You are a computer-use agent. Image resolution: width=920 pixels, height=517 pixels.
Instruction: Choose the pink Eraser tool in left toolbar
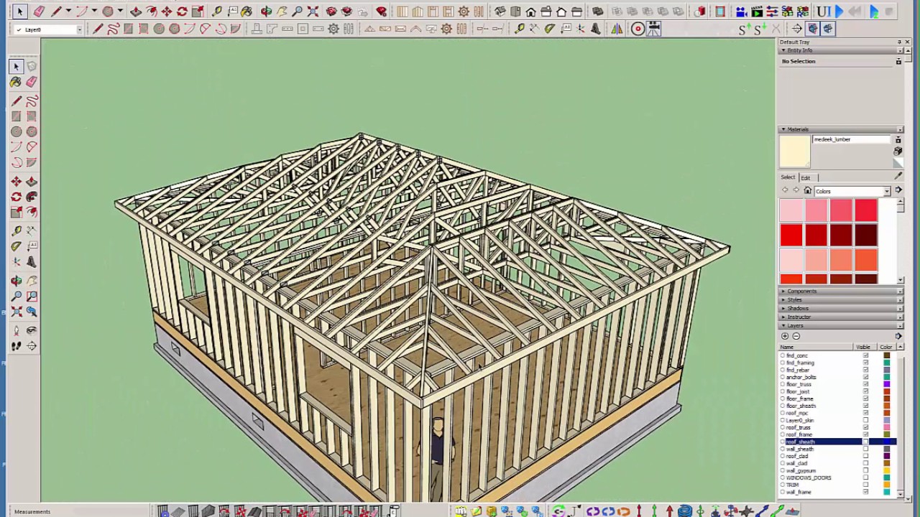[x=32, y=83]
